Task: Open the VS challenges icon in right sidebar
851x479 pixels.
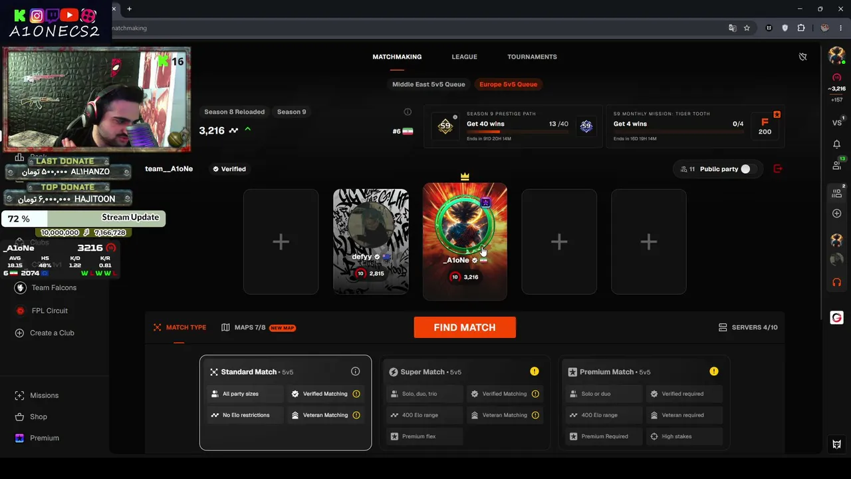Action: click(836, 122)
